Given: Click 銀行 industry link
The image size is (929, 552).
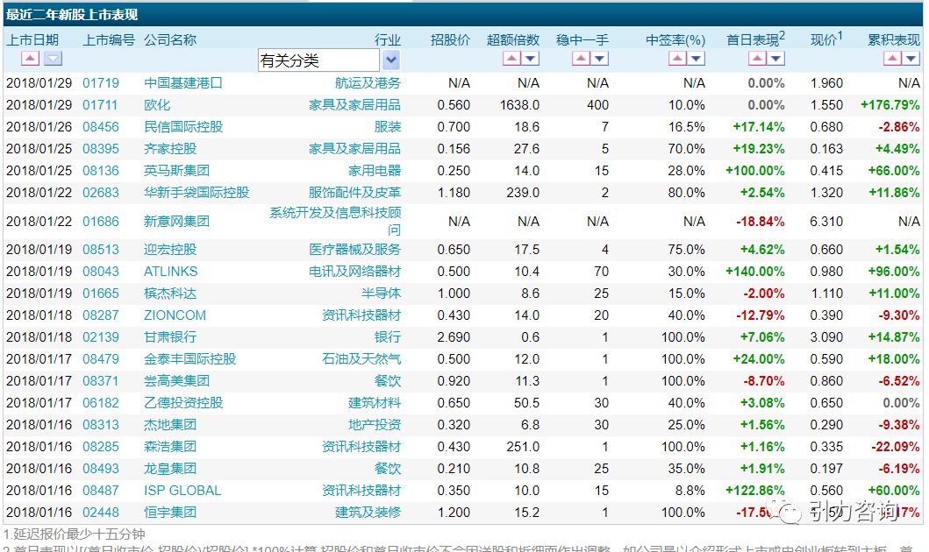Looking at the screenshot, I should point(388,336).
